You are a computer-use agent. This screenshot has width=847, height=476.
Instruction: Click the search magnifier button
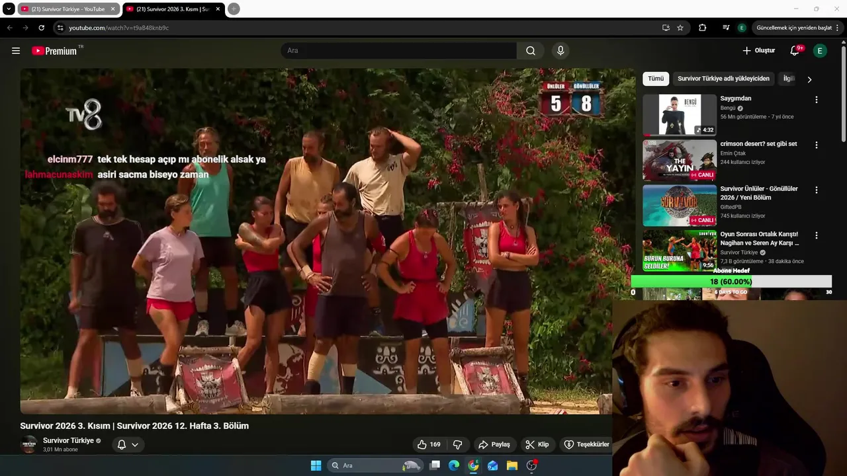click(x=531, y=51)
